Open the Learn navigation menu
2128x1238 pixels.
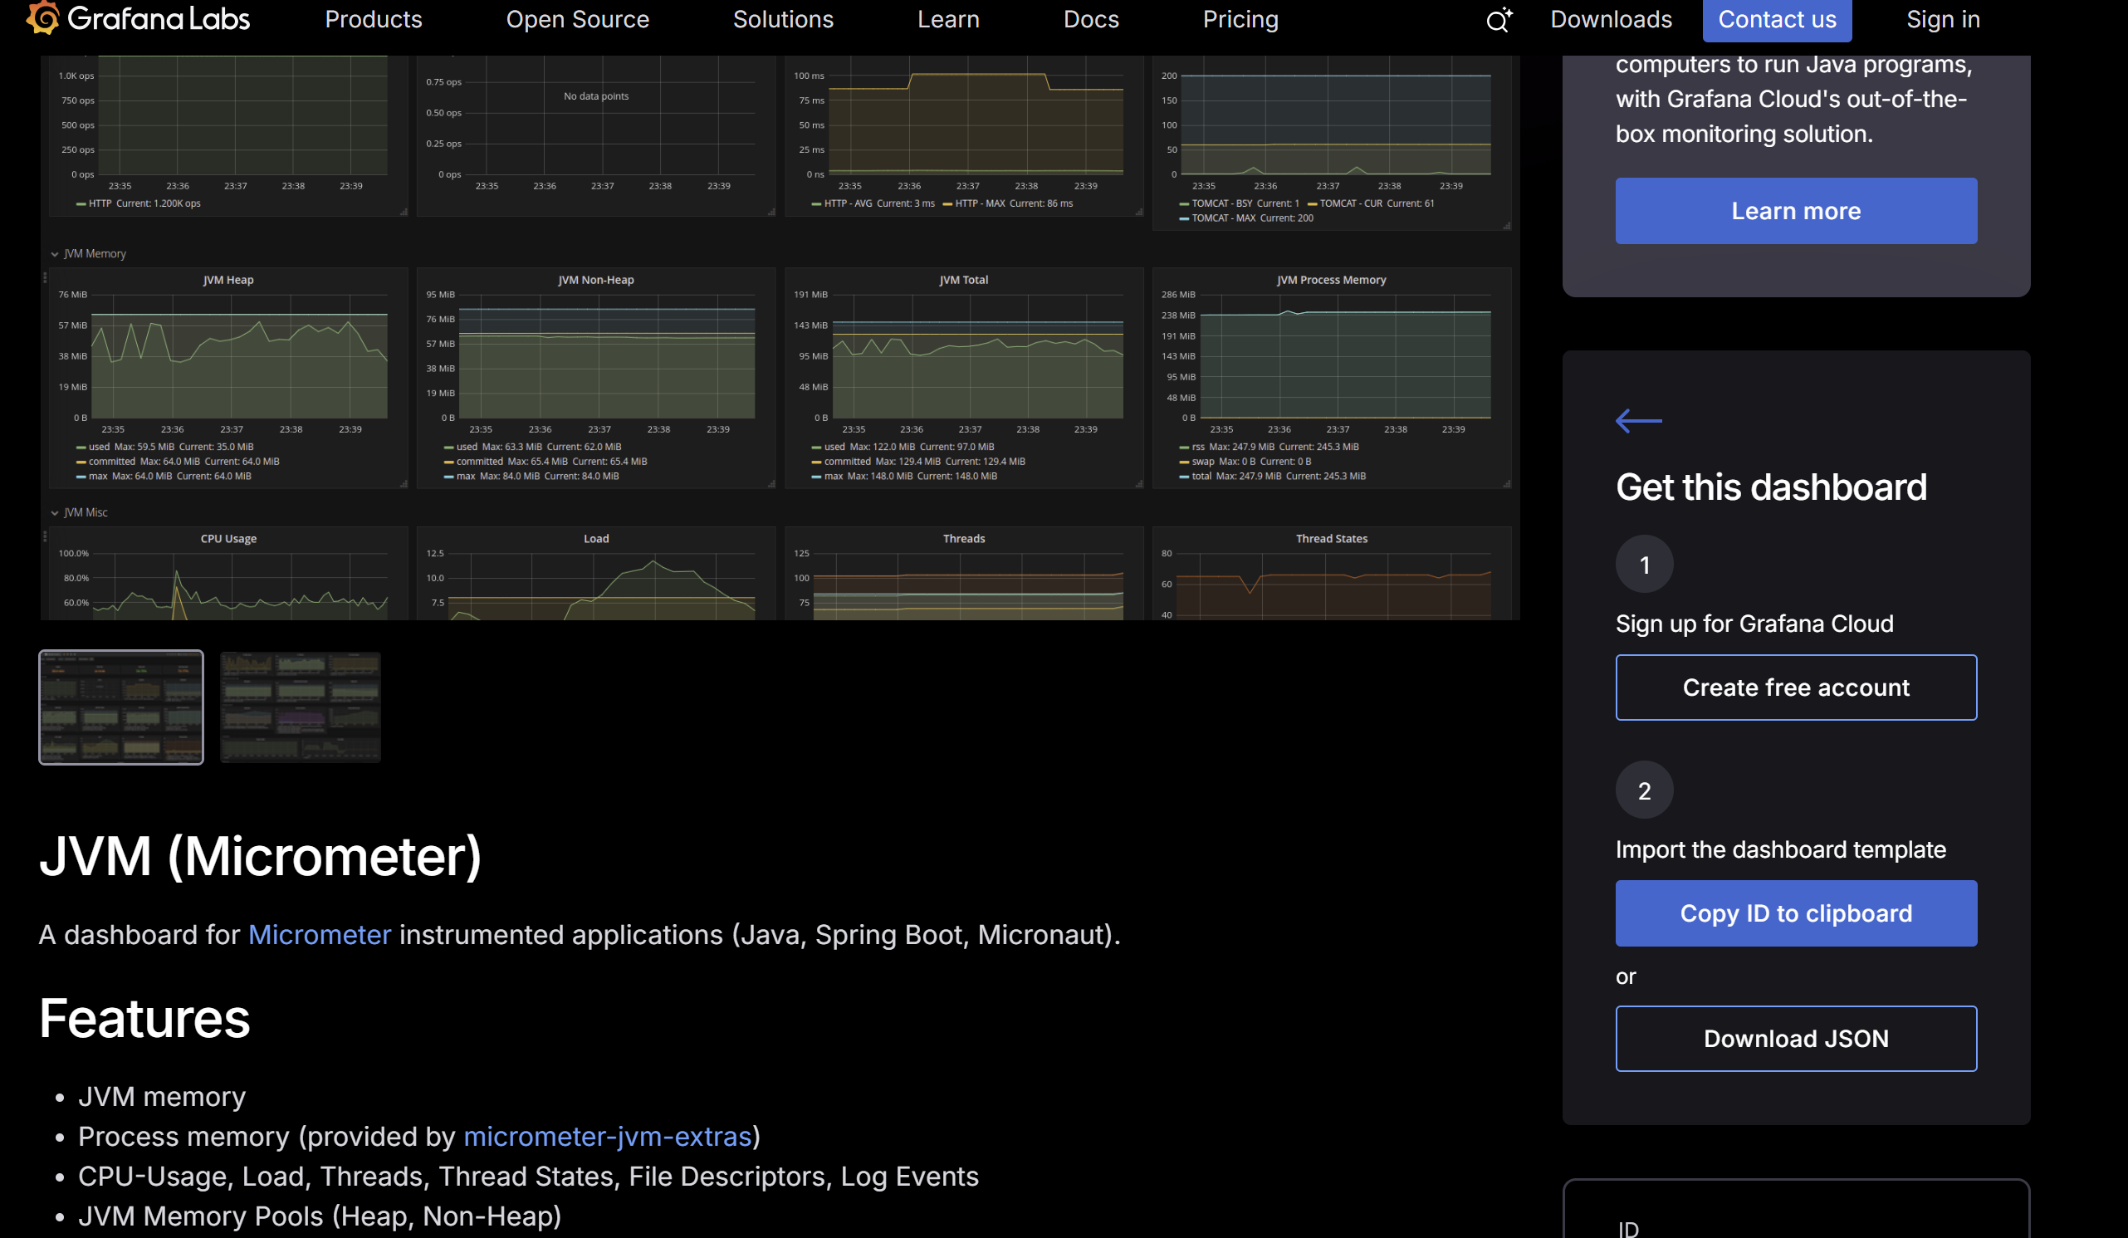[x=947, y=19]
